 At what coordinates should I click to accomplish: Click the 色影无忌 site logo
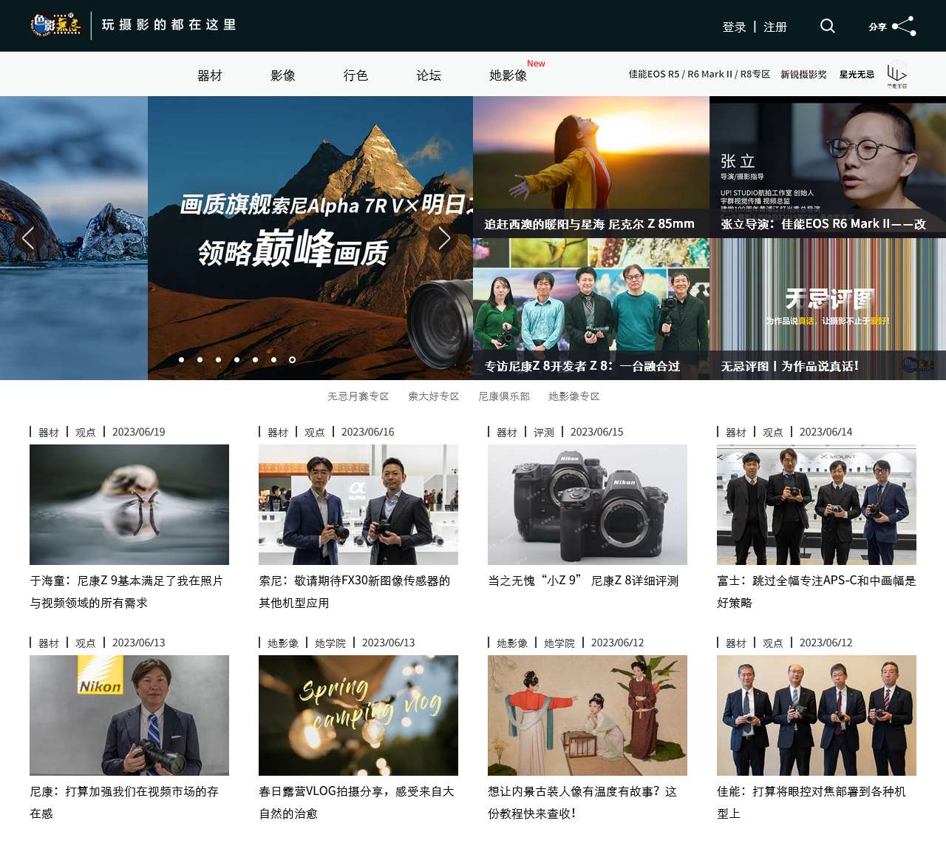(x=55, y=25)
